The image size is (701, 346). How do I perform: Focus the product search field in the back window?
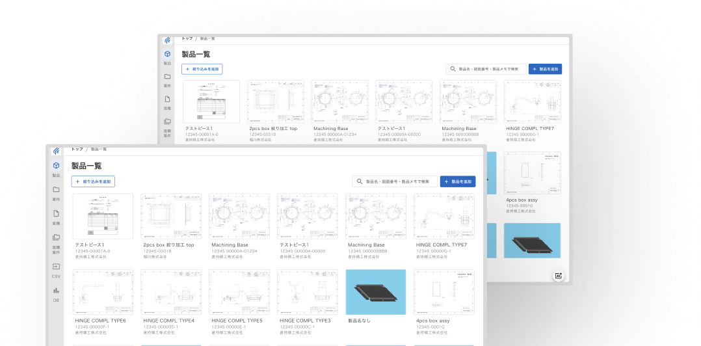tap(486, 70)
